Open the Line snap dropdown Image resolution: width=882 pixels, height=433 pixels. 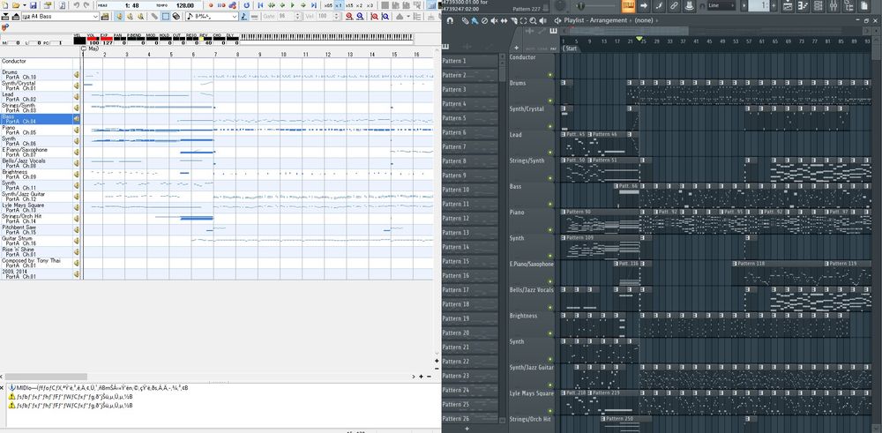pyautogui.click(x=721, y=5)
